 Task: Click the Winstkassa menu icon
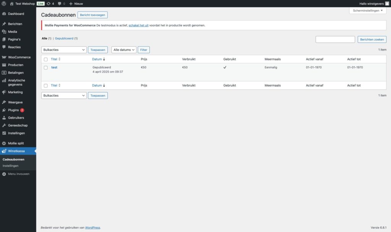[x=4, y=151]
